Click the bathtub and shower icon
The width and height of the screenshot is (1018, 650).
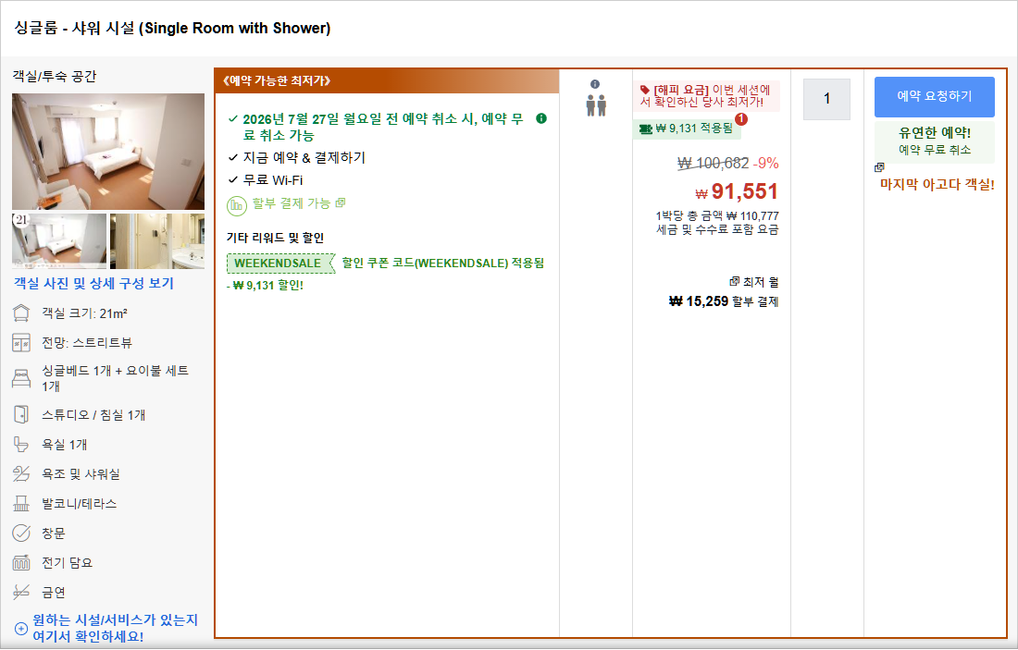(21, 473)
